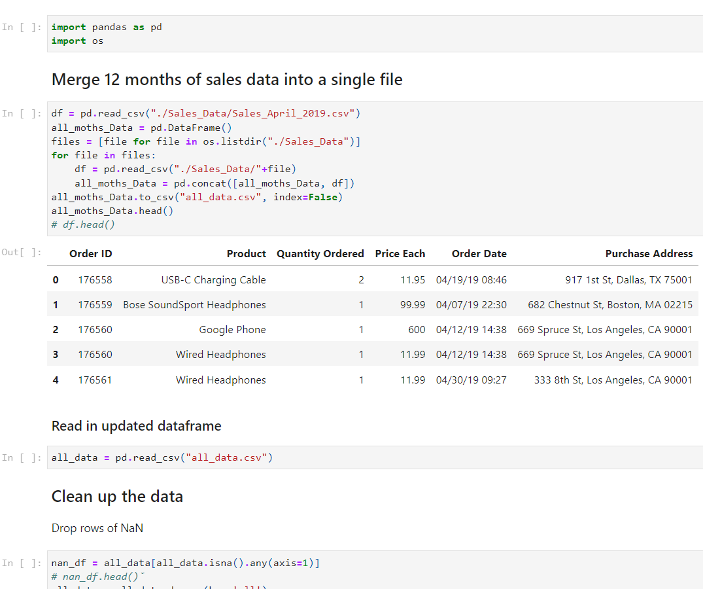Select the 'Read in updated dataframe' heading

coord(136,426)
